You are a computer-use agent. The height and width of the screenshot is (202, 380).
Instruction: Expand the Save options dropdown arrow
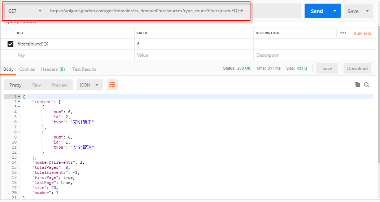[x=367, y=11]
